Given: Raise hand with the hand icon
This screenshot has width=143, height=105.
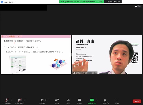Looking at the screenshot, I should (x=105, y=100).
